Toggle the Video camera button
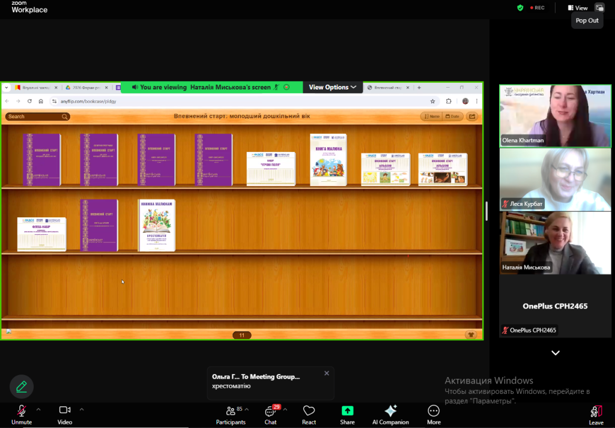 point(65,411)
